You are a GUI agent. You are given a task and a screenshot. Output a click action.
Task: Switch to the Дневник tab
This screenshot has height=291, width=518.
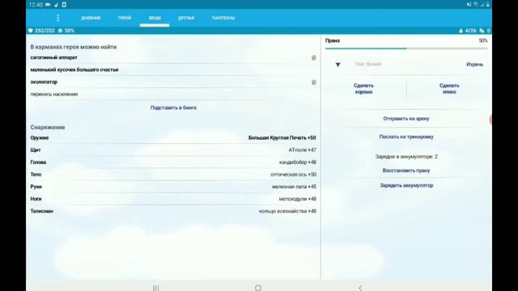pyautogui.click(x=91, y=18)
